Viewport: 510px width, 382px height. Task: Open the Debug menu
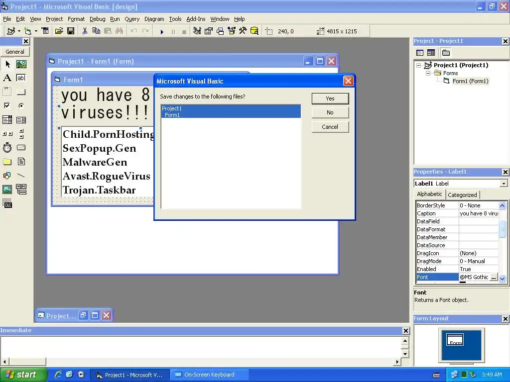pyautogui.click(x=97, y=19)
